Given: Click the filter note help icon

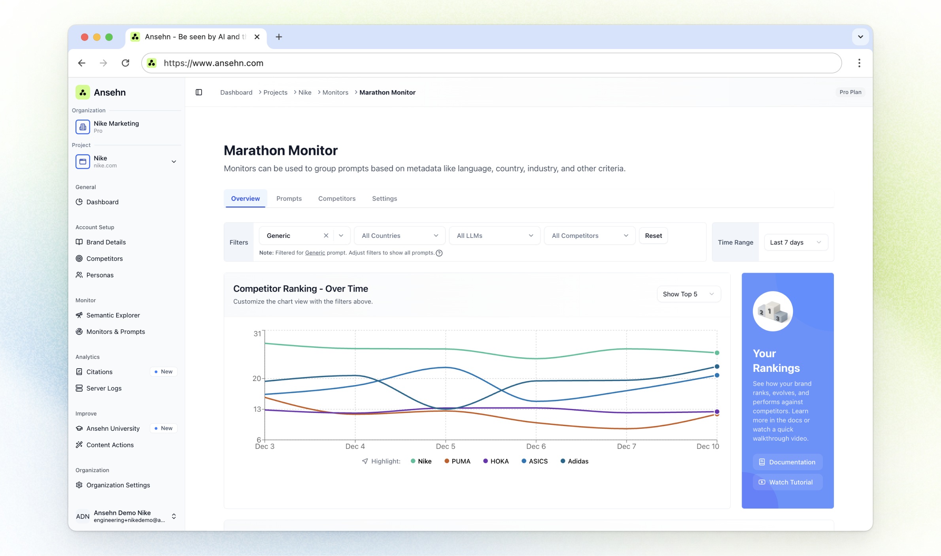Looking at the screenshot, I should 439,253.
